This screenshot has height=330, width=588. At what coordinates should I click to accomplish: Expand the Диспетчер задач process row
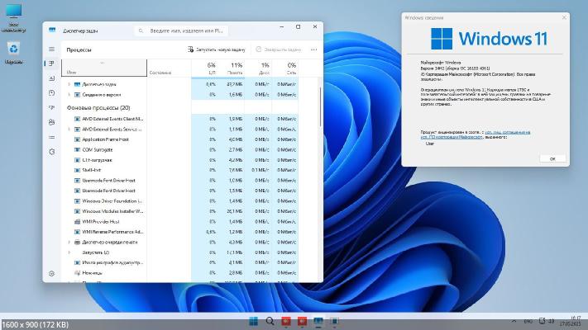pyautogui.click(x=69, y=84)
